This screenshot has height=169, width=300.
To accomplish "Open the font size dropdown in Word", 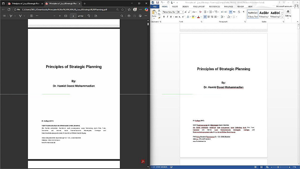I will tap(183, 12).
